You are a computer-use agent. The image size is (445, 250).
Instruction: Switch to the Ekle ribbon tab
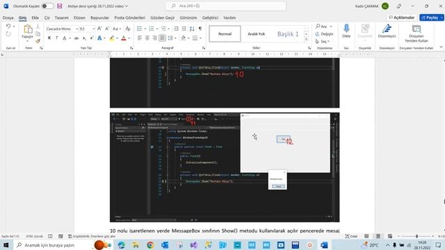pos(35,17)
